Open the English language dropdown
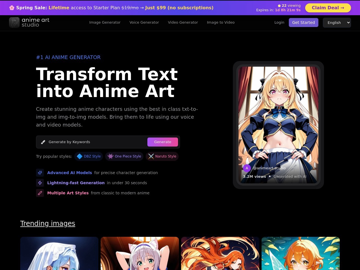 [x=337, y=22]
